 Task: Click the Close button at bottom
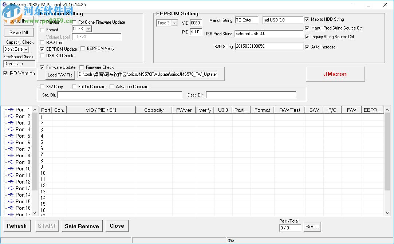(117, 226)
